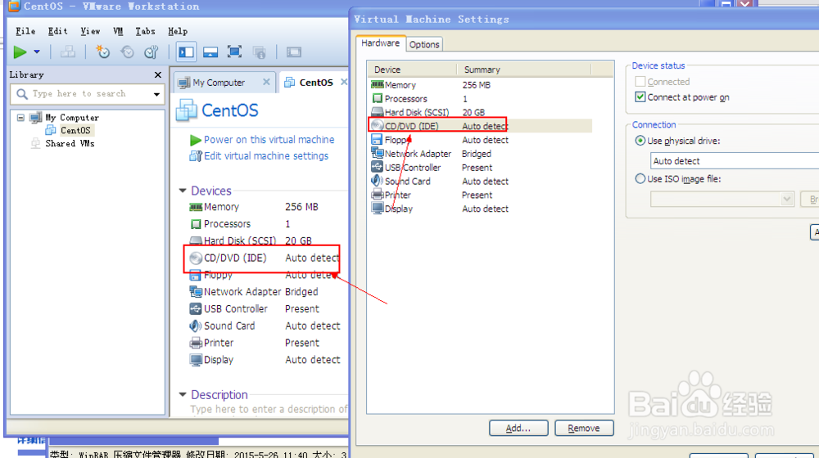The width and height of the screenshot is (819, 458).
Task: Click the take snapshot toolbar icon
Action: tap(103, 52)
